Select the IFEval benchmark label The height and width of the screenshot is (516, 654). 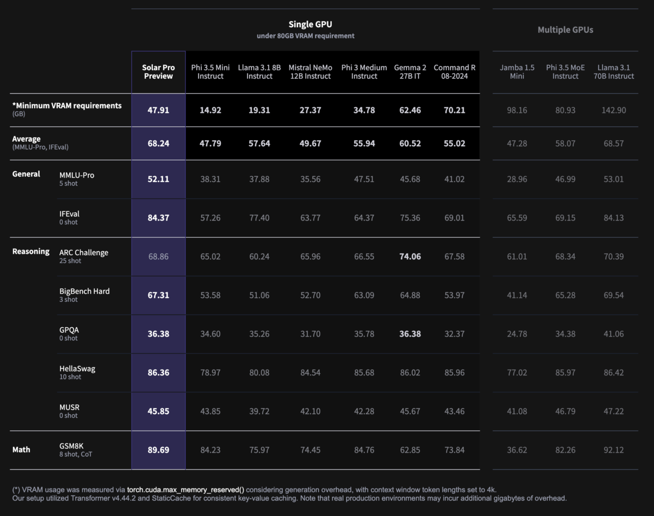click(x=69, y=214)
